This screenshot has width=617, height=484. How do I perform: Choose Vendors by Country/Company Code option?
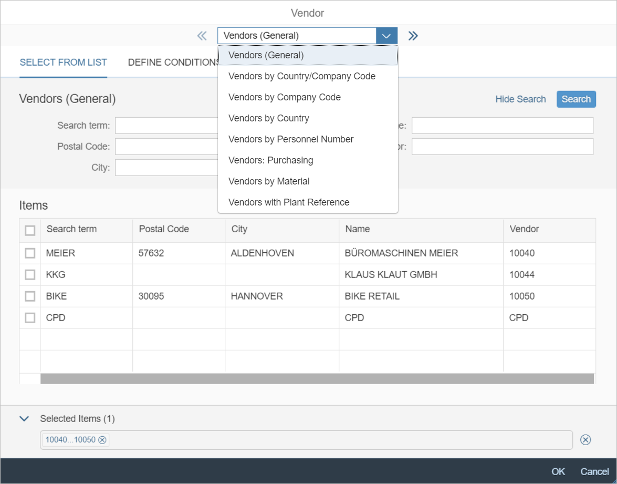302,76
